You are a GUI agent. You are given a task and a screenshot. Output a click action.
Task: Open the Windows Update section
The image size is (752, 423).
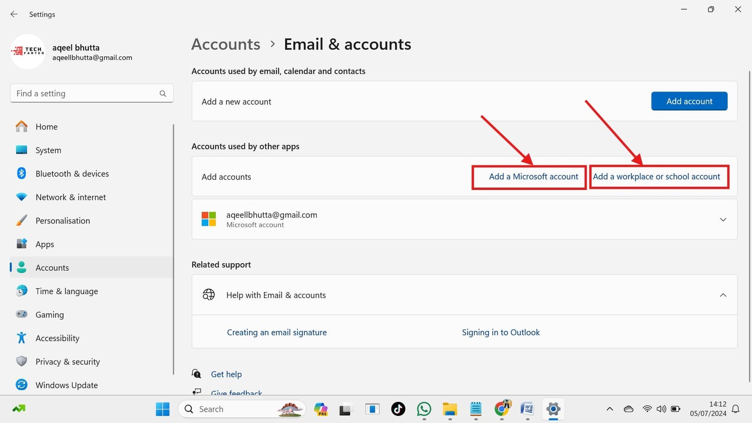click(x=66, y=385)
